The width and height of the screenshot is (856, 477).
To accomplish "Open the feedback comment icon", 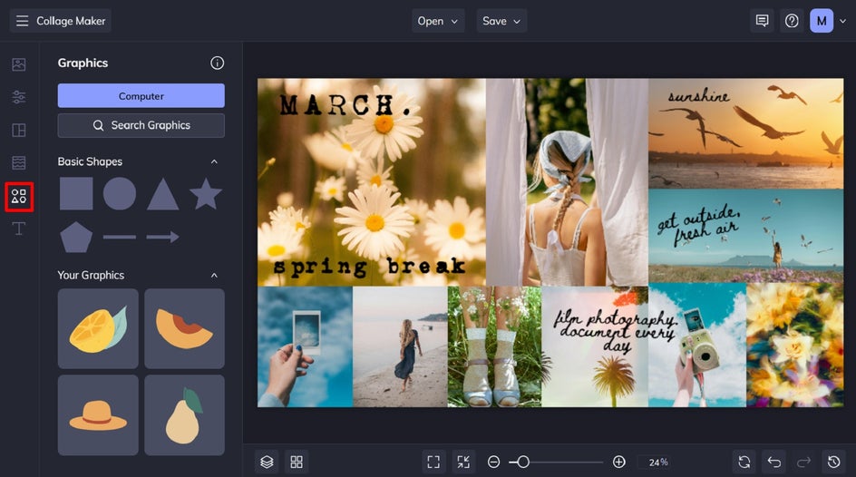I will pos(762,21).
